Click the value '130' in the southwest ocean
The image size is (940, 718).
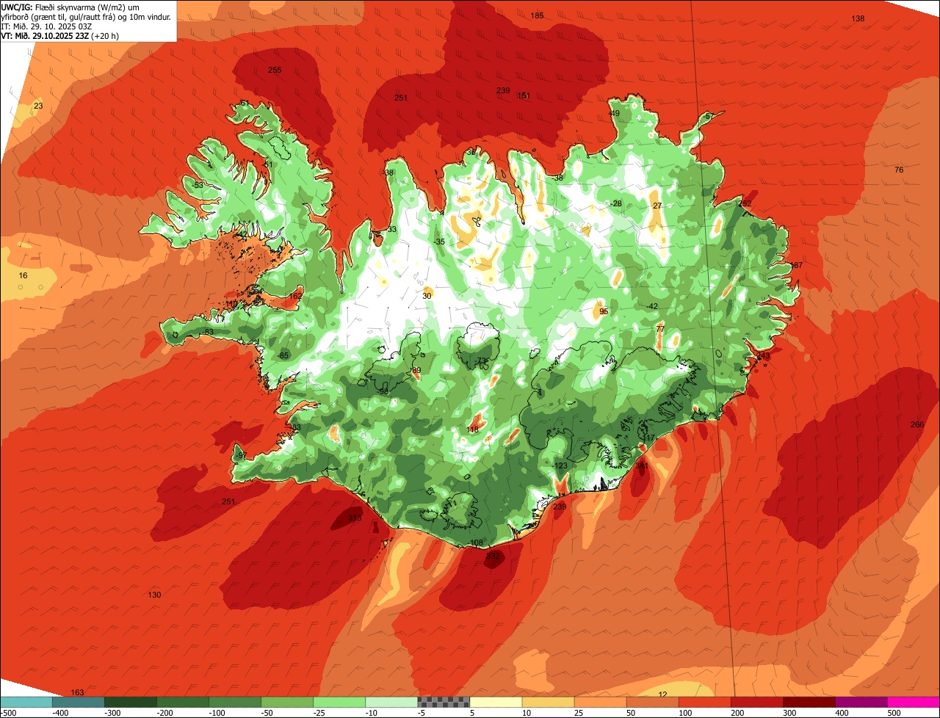154,595
